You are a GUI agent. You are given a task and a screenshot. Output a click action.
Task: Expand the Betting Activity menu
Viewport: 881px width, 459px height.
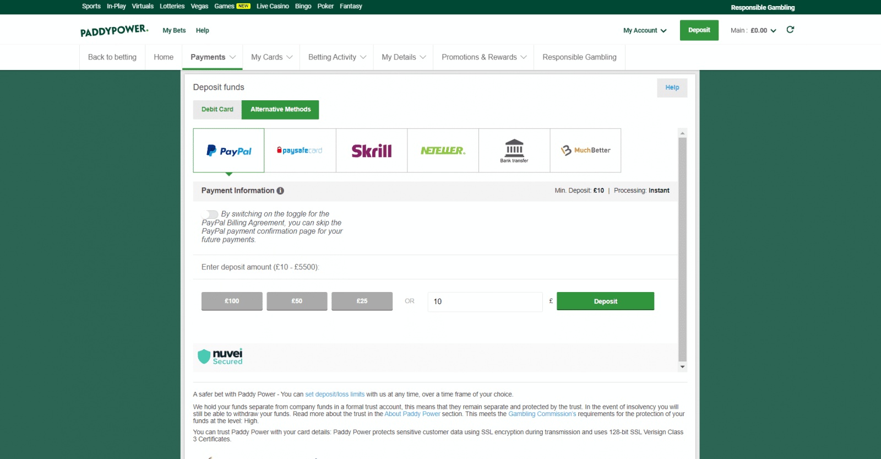(x=337, y=57)
